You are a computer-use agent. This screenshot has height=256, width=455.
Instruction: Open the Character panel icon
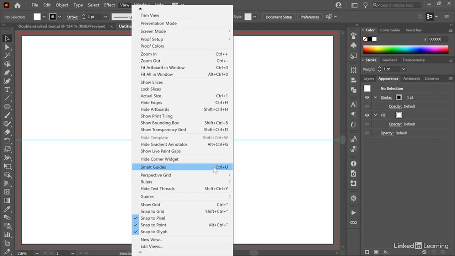tap(353, 105)
